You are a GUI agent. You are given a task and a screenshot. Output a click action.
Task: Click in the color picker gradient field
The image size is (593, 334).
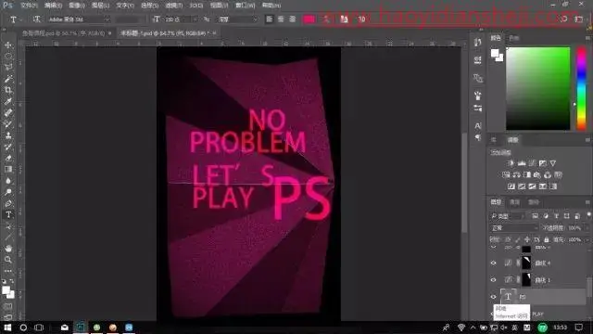(537, 88)
